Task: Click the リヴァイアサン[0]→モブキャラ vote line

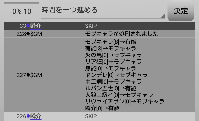Action: (125, 101)
